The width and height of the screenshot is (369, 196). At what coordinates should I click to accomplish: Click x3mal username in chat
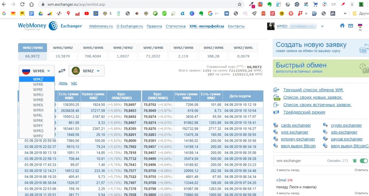click(281, 180)
